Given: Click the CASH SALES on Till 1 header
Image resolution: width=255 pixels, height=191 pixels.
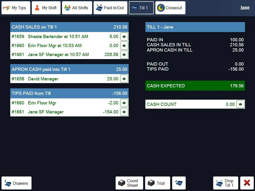Looking at the screenshot, I should click(69, 27).
